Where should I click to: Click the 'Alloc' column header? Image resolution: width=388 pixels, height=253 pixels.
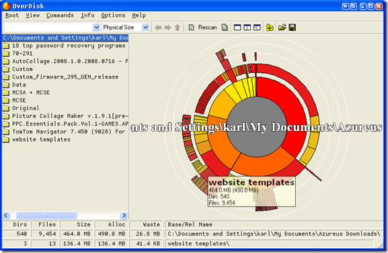click(111, 224)
